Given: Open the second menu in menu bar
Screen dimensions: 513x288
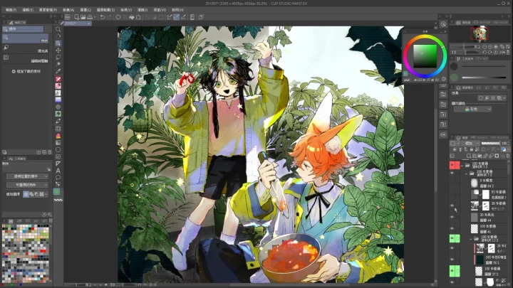Looking at the screenshot, I should pyautogui.click(x=28, y=10).
